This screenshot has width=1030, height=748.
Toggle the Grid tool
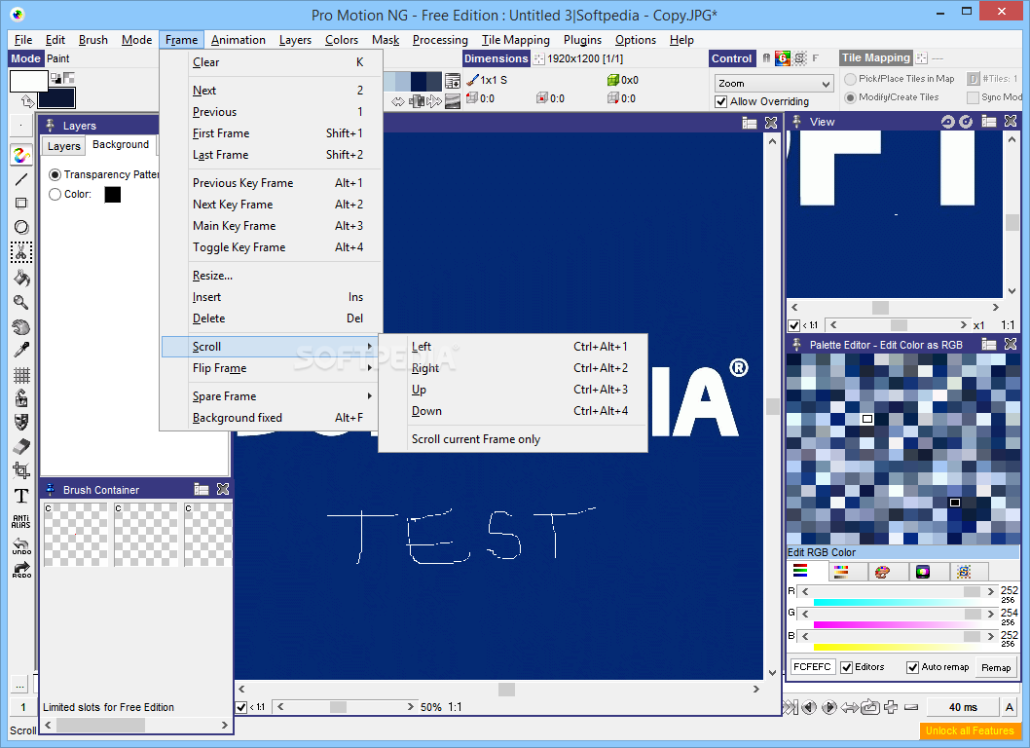coord(21,375)
